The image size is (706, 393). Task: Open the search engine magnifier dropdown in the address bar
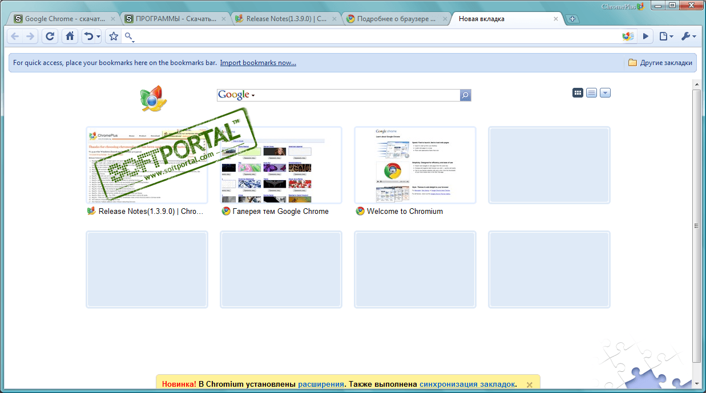(x=130, y=37)
